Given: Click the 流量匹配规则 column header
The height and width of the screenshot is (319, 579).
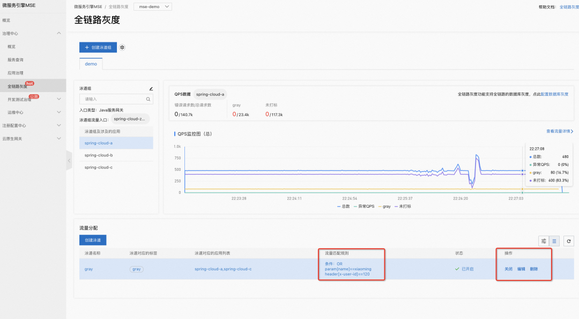Looking at the screenshot, I should pos(336,253).
